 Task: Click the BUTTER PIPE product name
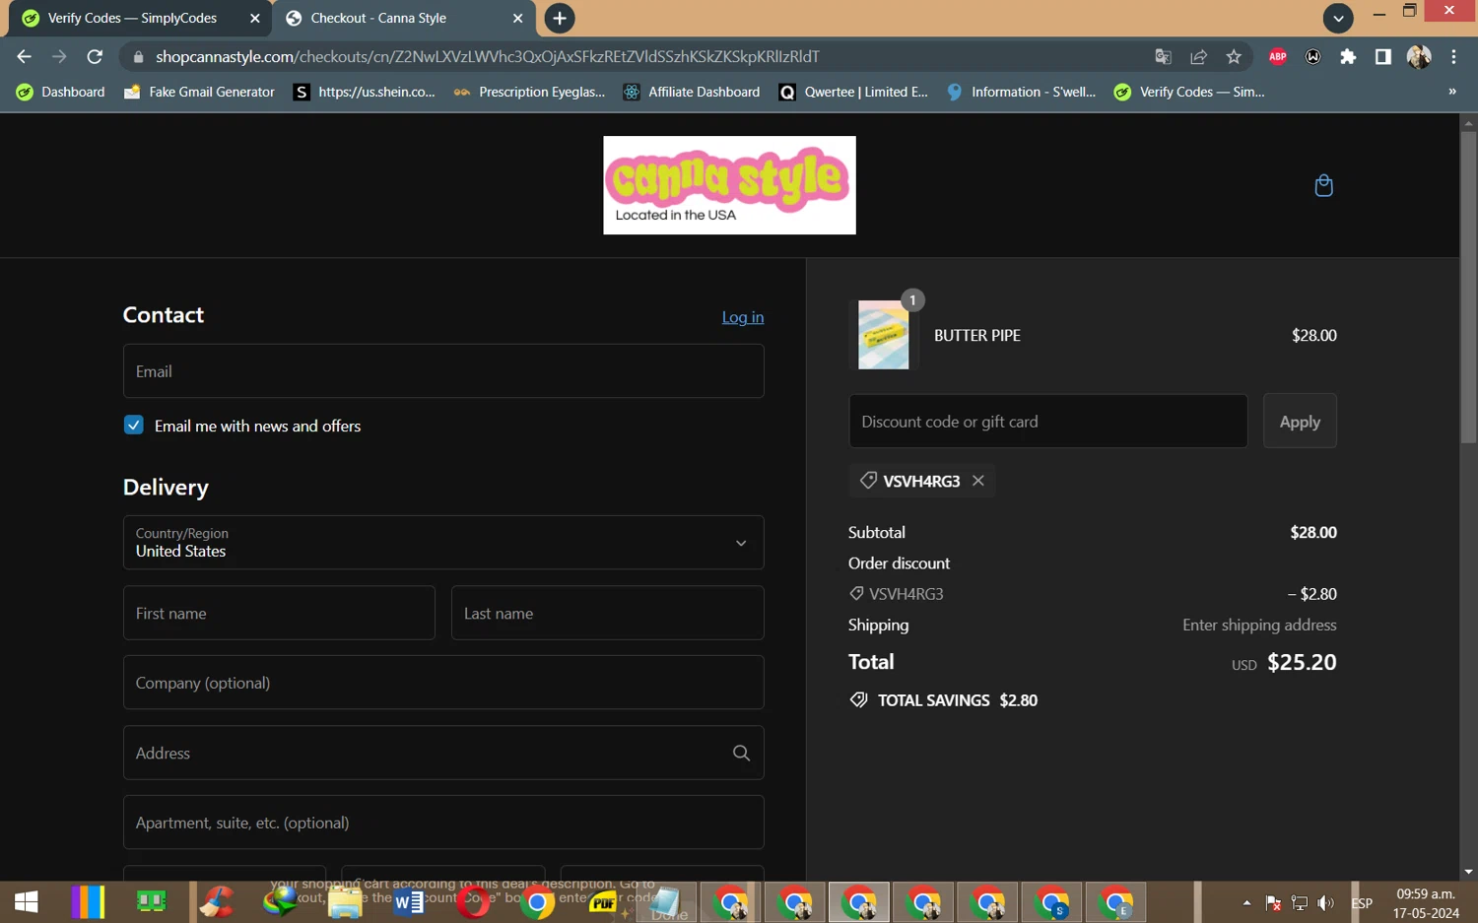click(977, 336)
